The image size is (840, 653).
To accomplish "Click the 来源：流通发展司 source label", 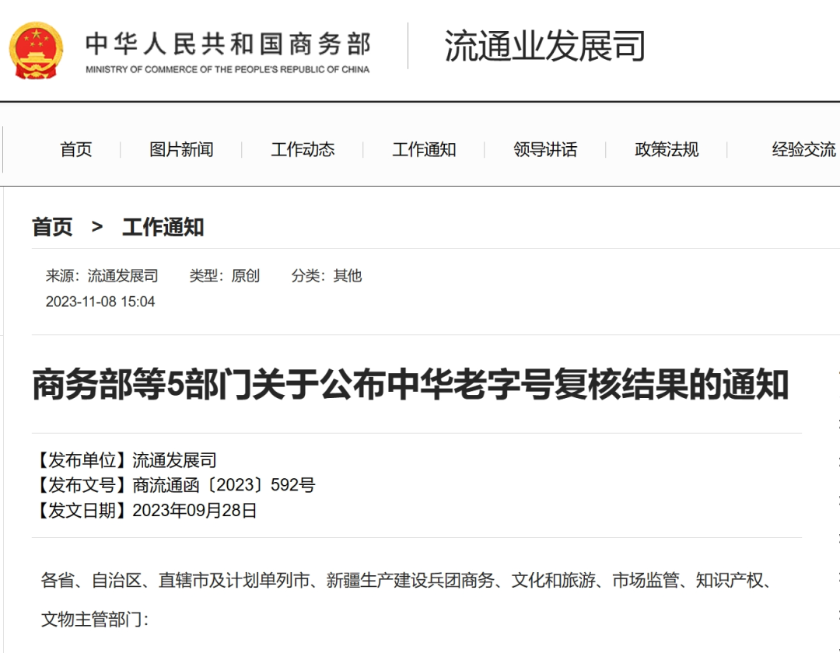I will point(102,276).
